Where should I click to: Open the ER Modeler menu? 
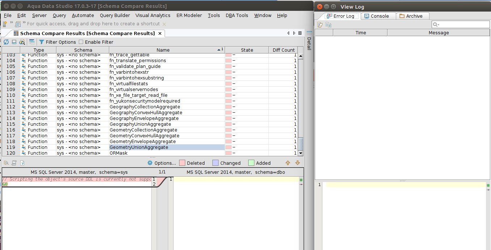[x=189, y=16]
